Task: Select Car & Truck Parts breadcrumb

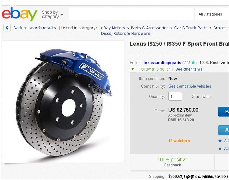Action: point(191,28)
